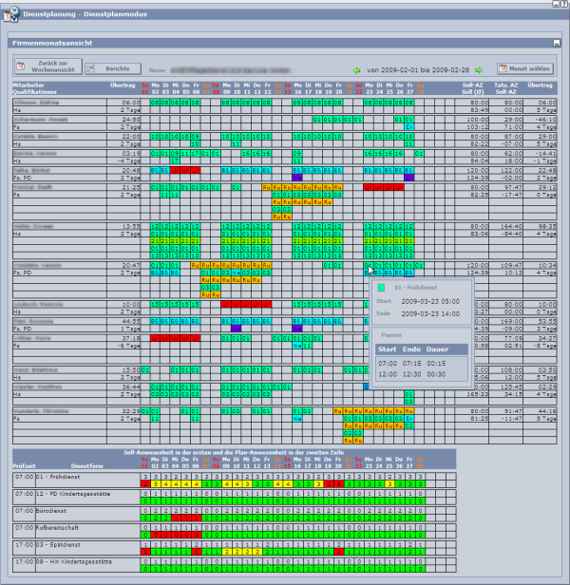Screen dimensions: 570x585
Task: Open the Berichte reports button
Action: click(x=113, y=68)
